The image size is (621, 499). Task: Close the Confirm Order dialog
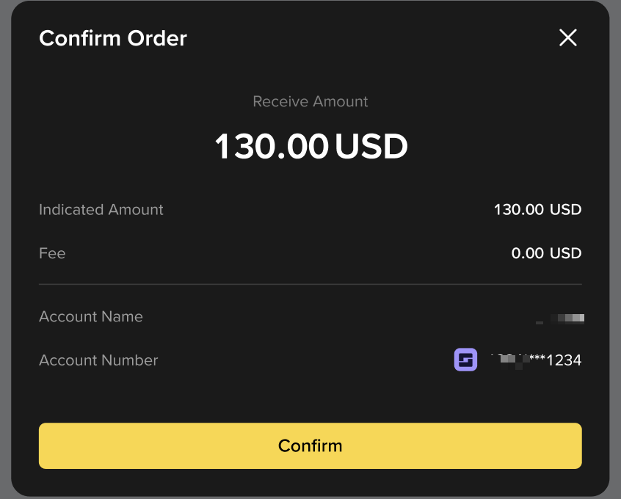(x=568, y=37)
